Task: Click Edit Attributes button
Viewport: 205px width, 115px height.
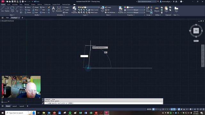Action: pyautogui.click(x=110, y=12)
